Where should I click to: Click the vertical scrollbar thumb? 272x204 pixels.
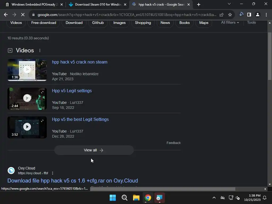click(270, 56)
